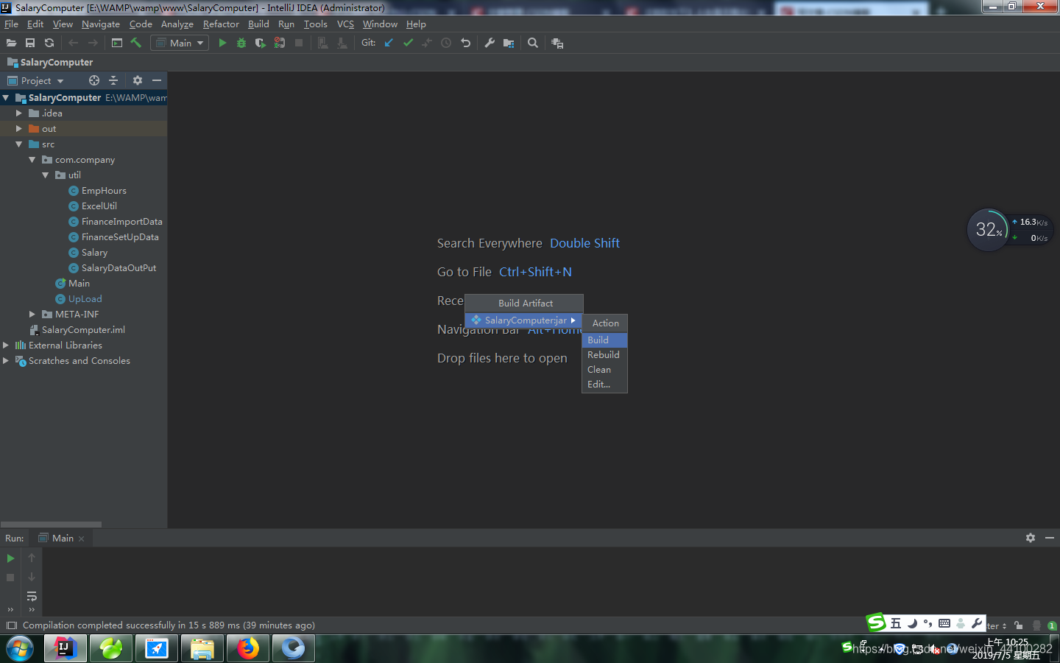The image size is (1060, 663).
Task: Click the Git Update Project arrow icon
Action: coord(389,43)
